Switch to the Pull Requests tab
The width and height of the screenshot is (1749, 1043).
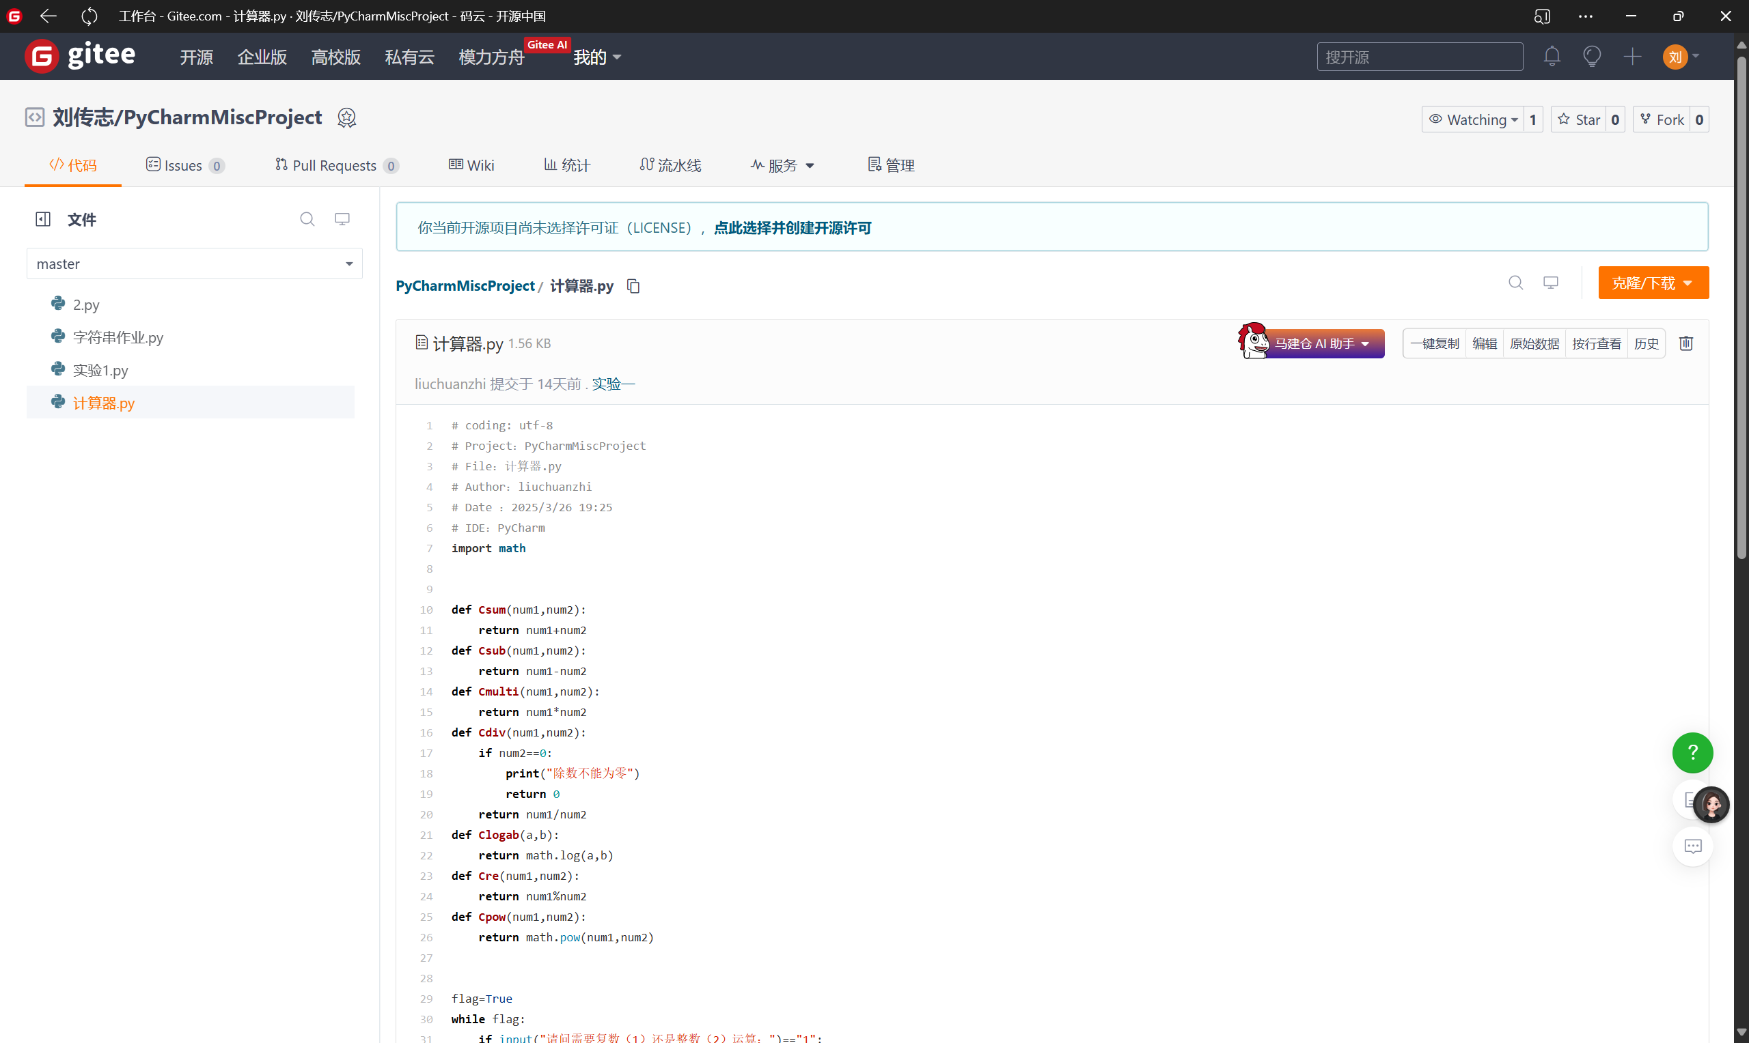[335, 165]
